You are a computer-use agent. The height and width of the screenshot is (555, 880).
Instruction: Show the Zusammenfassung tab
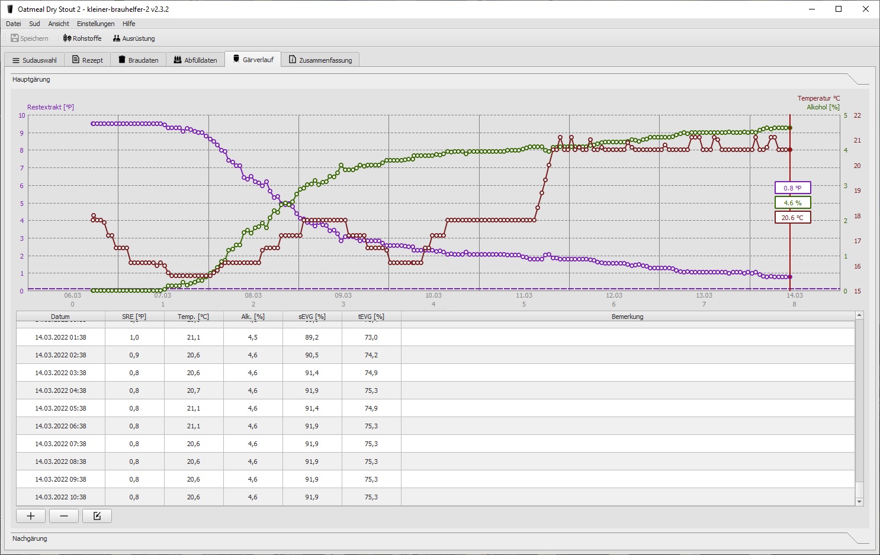320,60
